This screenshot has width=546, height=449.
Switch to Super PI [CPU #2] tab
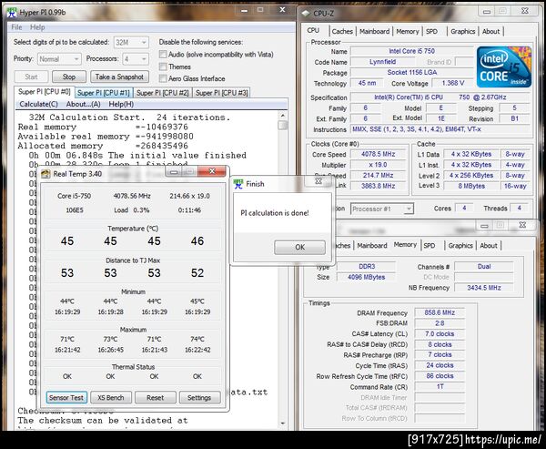pos(163,93)
